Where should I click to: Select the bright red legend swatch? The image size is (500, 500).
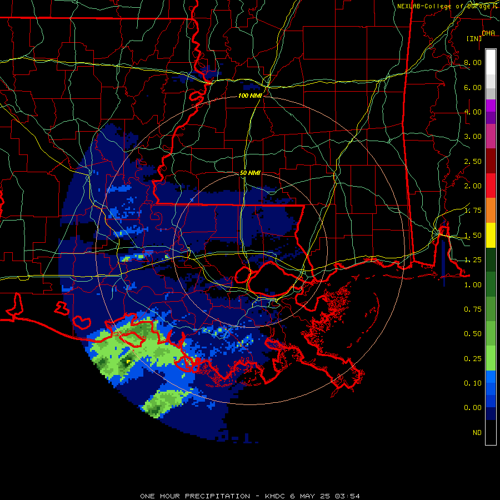pyautogui.click(x=491, y=186)
